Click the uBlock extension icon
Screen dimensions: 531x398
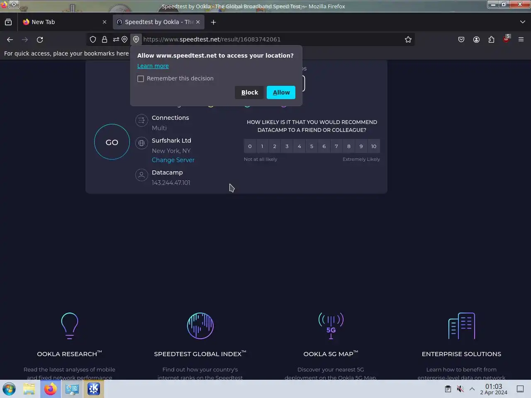(x=506, y=39)
